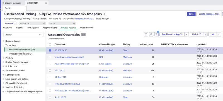Expand Observable Enrichment section
223x101 pixels.
point(3,83)
